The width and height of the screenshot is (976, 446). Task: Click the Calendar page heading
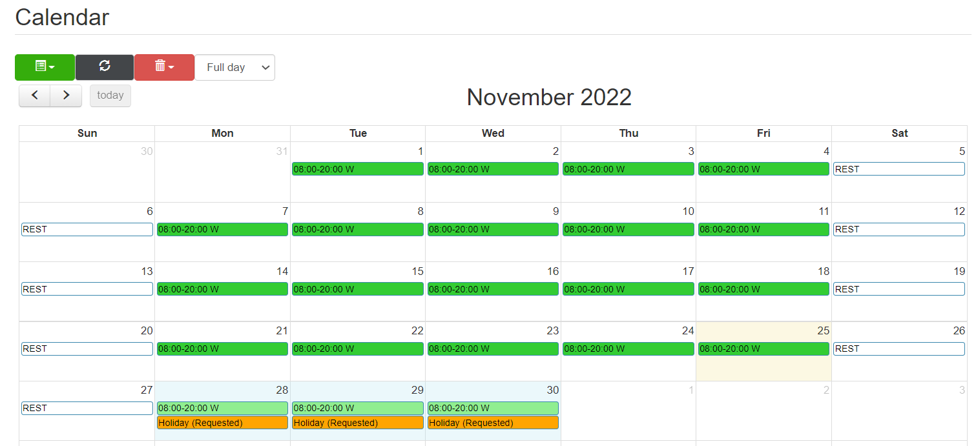(62, 17)
